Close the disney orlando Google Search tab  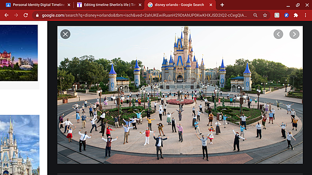(x=211, y=5)
